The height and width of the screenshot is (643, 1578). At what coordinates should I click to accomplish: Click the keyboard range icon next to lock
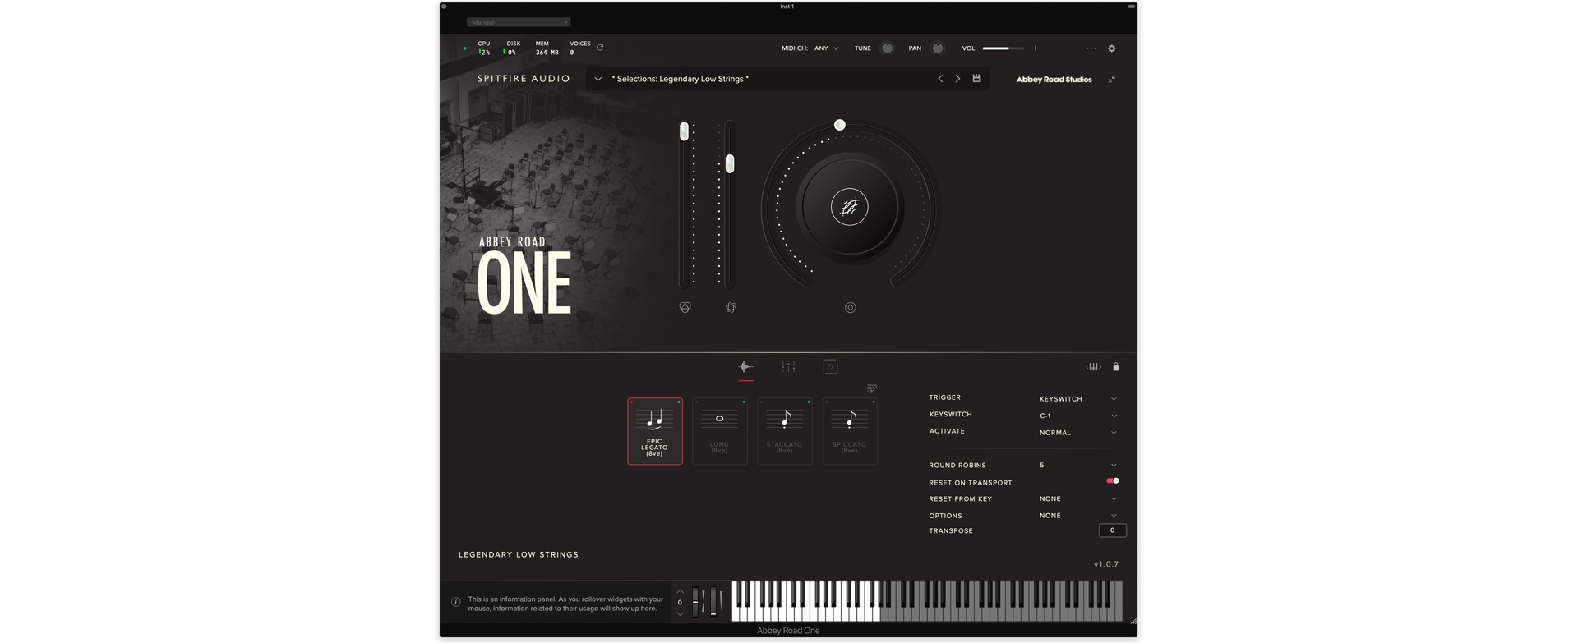coord(1093,367)
